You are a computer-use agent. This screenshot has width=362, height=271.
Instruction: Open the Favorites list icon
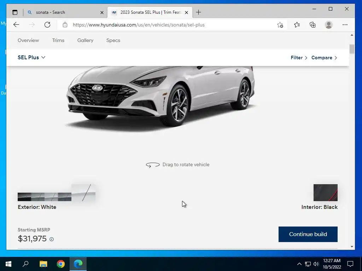pyautogui.click(x=297, y=25)
